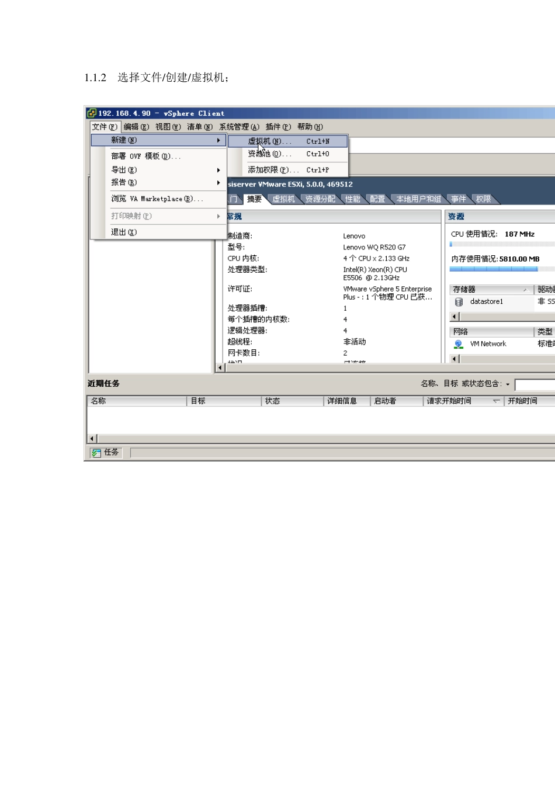This screenshot has width=555, height=785.
Task: Select 导出(E) menu entry
Action: click(x=159, y=170)
